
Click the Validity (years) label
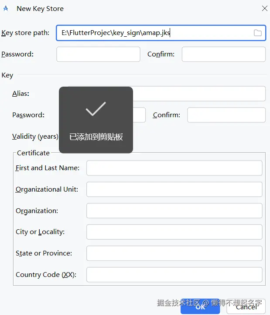(x=35, y=136)
